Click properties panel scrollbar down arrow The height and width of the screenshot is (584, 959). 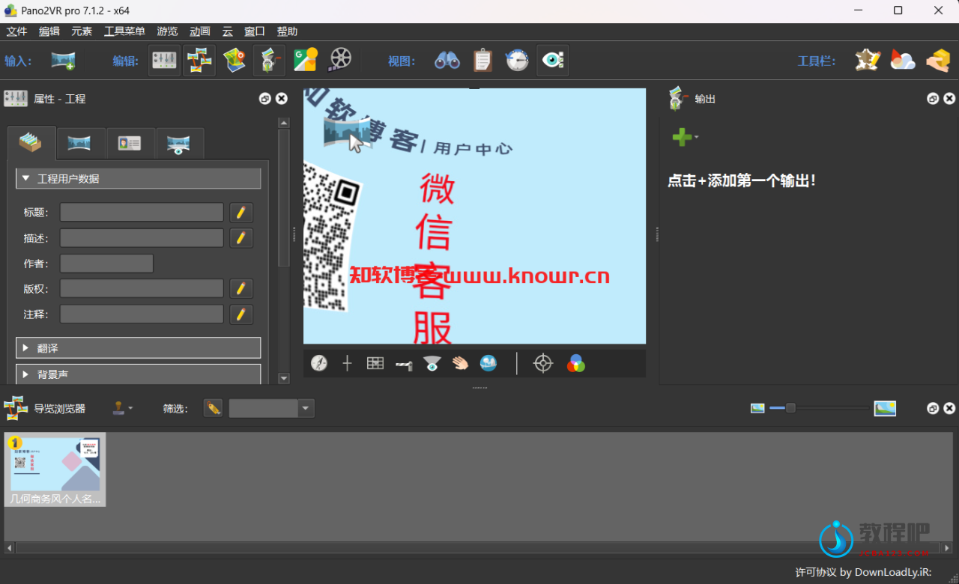click(283, 379)
